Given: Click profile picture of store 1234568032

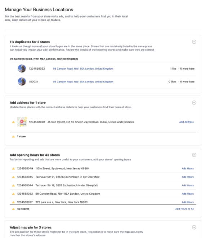Looking at the screenshot, I should pyautogui.click(x=22, y=69).
